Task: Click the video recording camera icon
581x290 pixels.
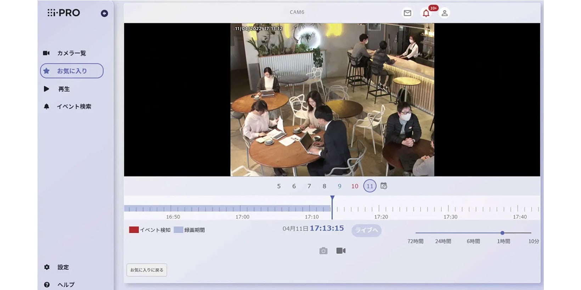Action: coord(341,251)
